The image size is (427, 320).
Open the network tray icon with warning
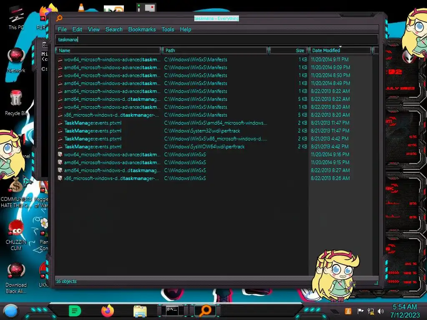point(371,311)
